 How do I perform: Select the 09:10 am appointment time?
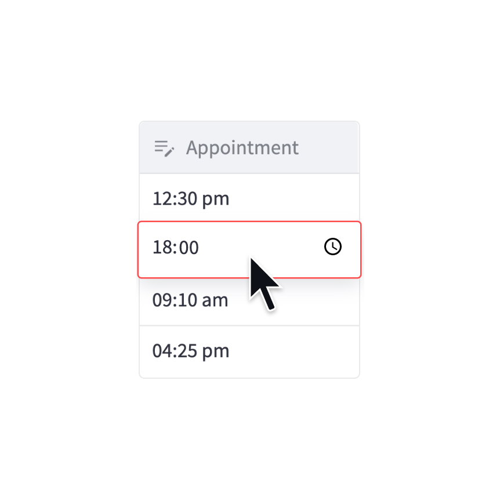(191, 300)
